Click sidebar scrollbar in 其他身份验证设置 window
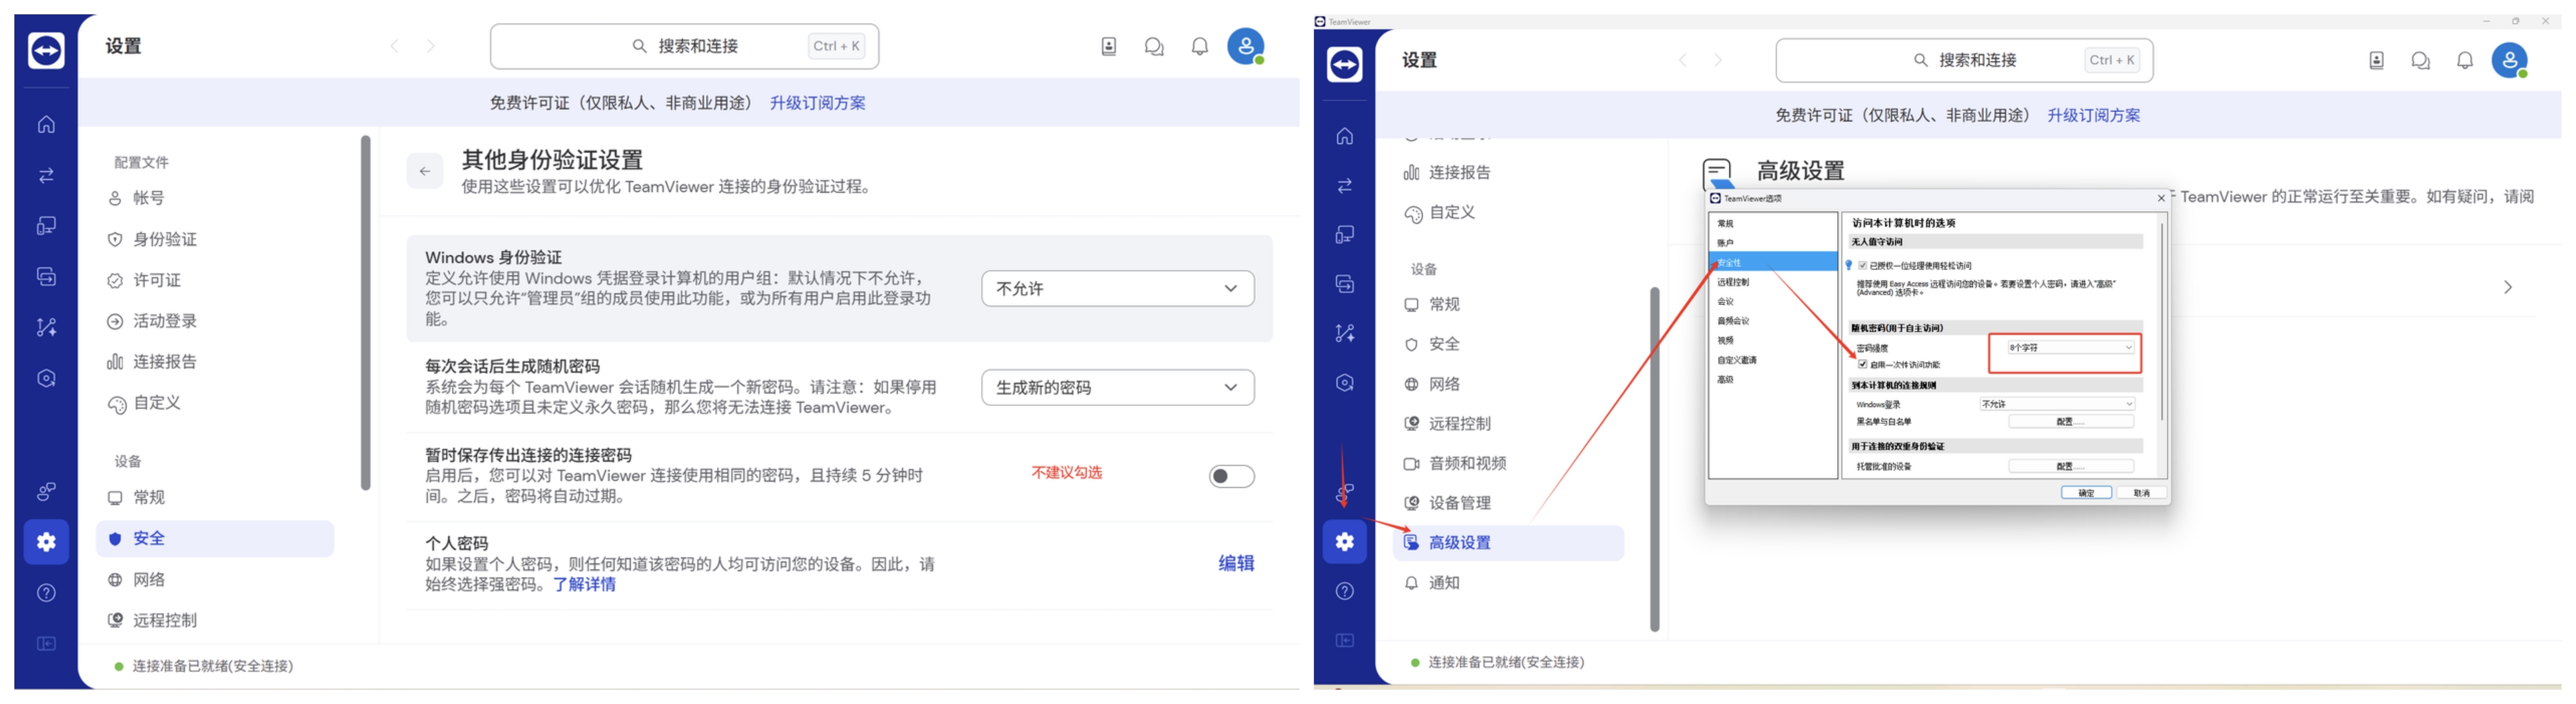 (366, 312)
